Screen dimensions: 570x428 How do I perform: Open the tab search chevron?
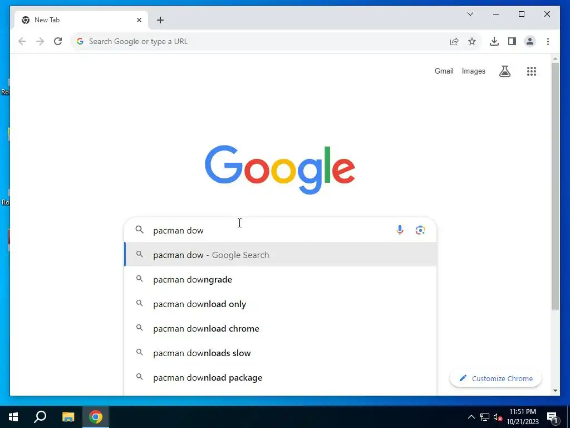(x=470, y=14)
